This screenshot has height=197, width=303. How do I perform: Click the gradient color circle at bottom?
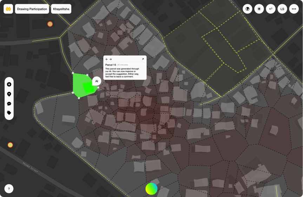point(152,189)
